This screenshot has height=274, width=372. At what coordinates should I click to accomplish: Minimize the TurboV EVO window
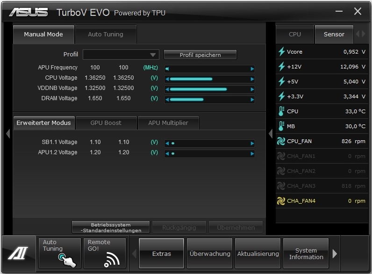(339, 11)
